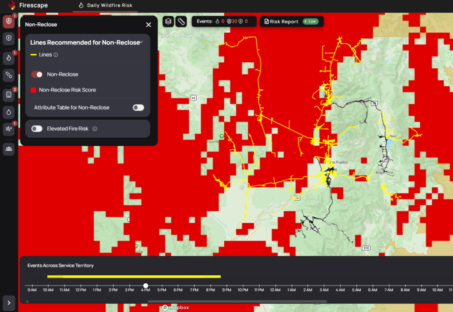
Task: Open the building icon in sidebar
Action: tap(9, 94)
